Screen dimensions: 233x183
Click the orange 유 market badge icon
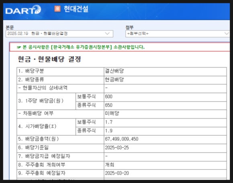coord(57,9)
